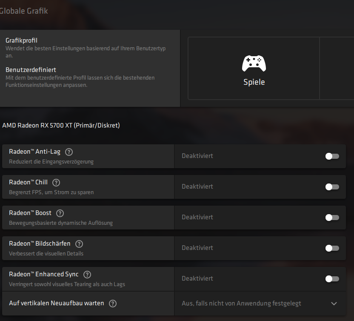Image resolution: width=354 pixels, height=321 pixels.
Task: Click the Deaktiviert status for Bildschärfen
Action: click(197, 248)
